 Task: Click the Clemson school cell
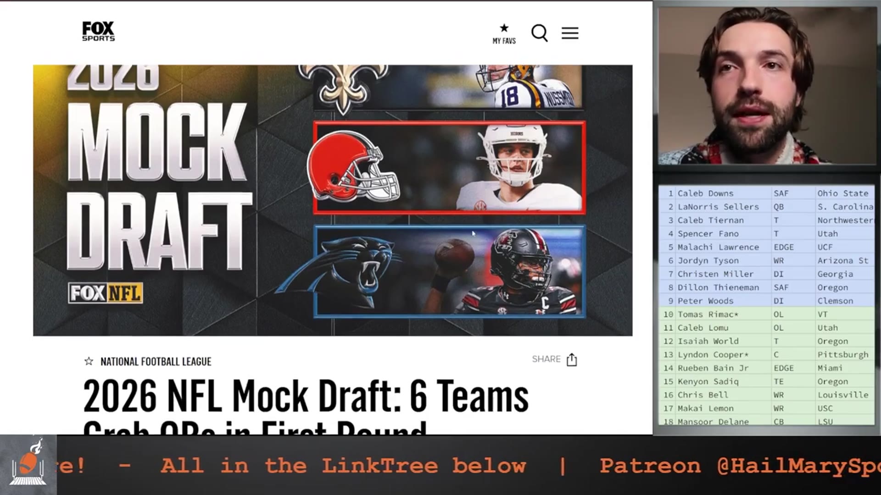tap(844, 301)
